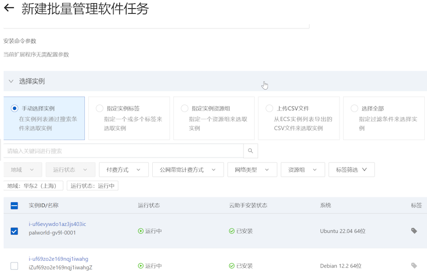
Task: Click the iZuf69zo2e169nqj1iwahgZ instance name
Action: click(x=60, y=267)
